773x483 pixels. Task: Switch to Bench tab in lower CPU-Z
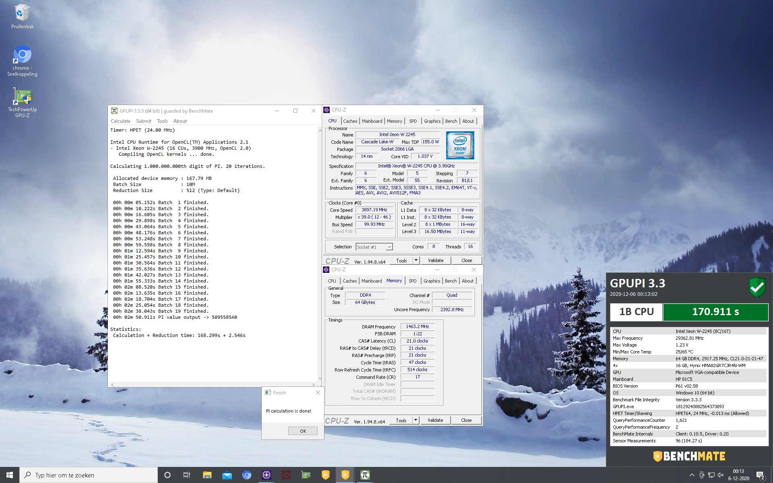click(x=451, y=281)
